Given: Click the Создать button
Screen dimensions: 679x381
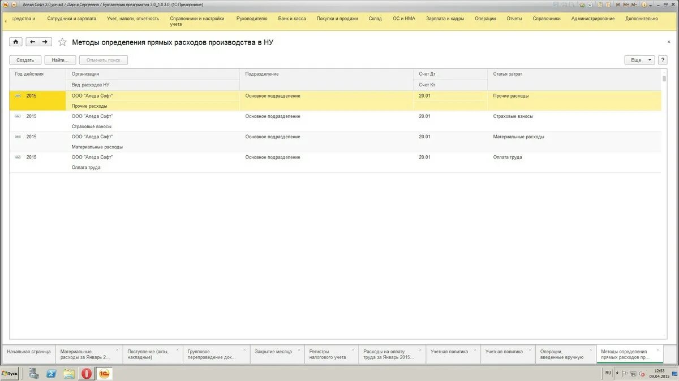Looking at the screenshot, I should pos(25,60).
